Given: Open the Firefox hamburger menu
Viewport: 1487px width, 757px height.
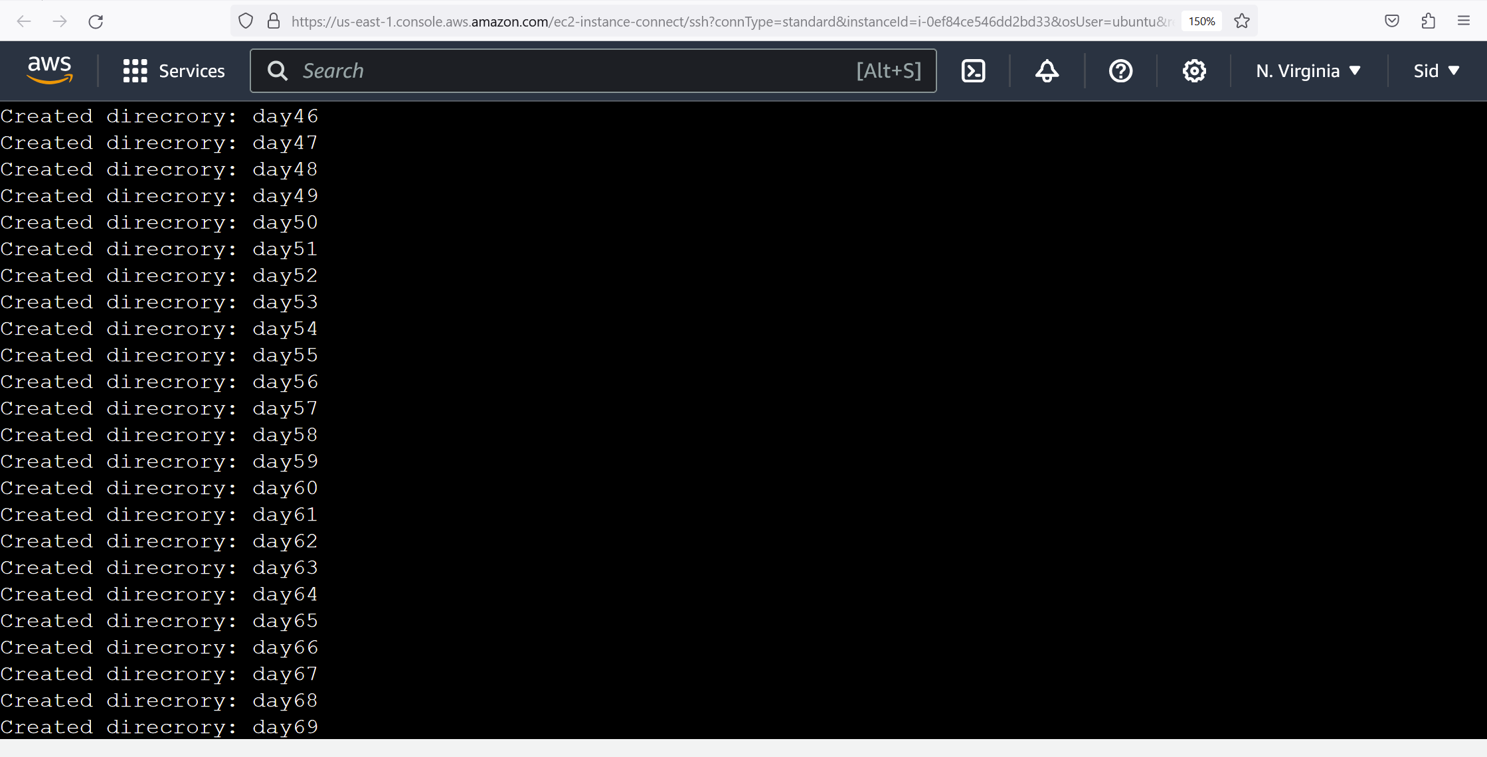Looking at the screenshot, I should coord(1464,21).
